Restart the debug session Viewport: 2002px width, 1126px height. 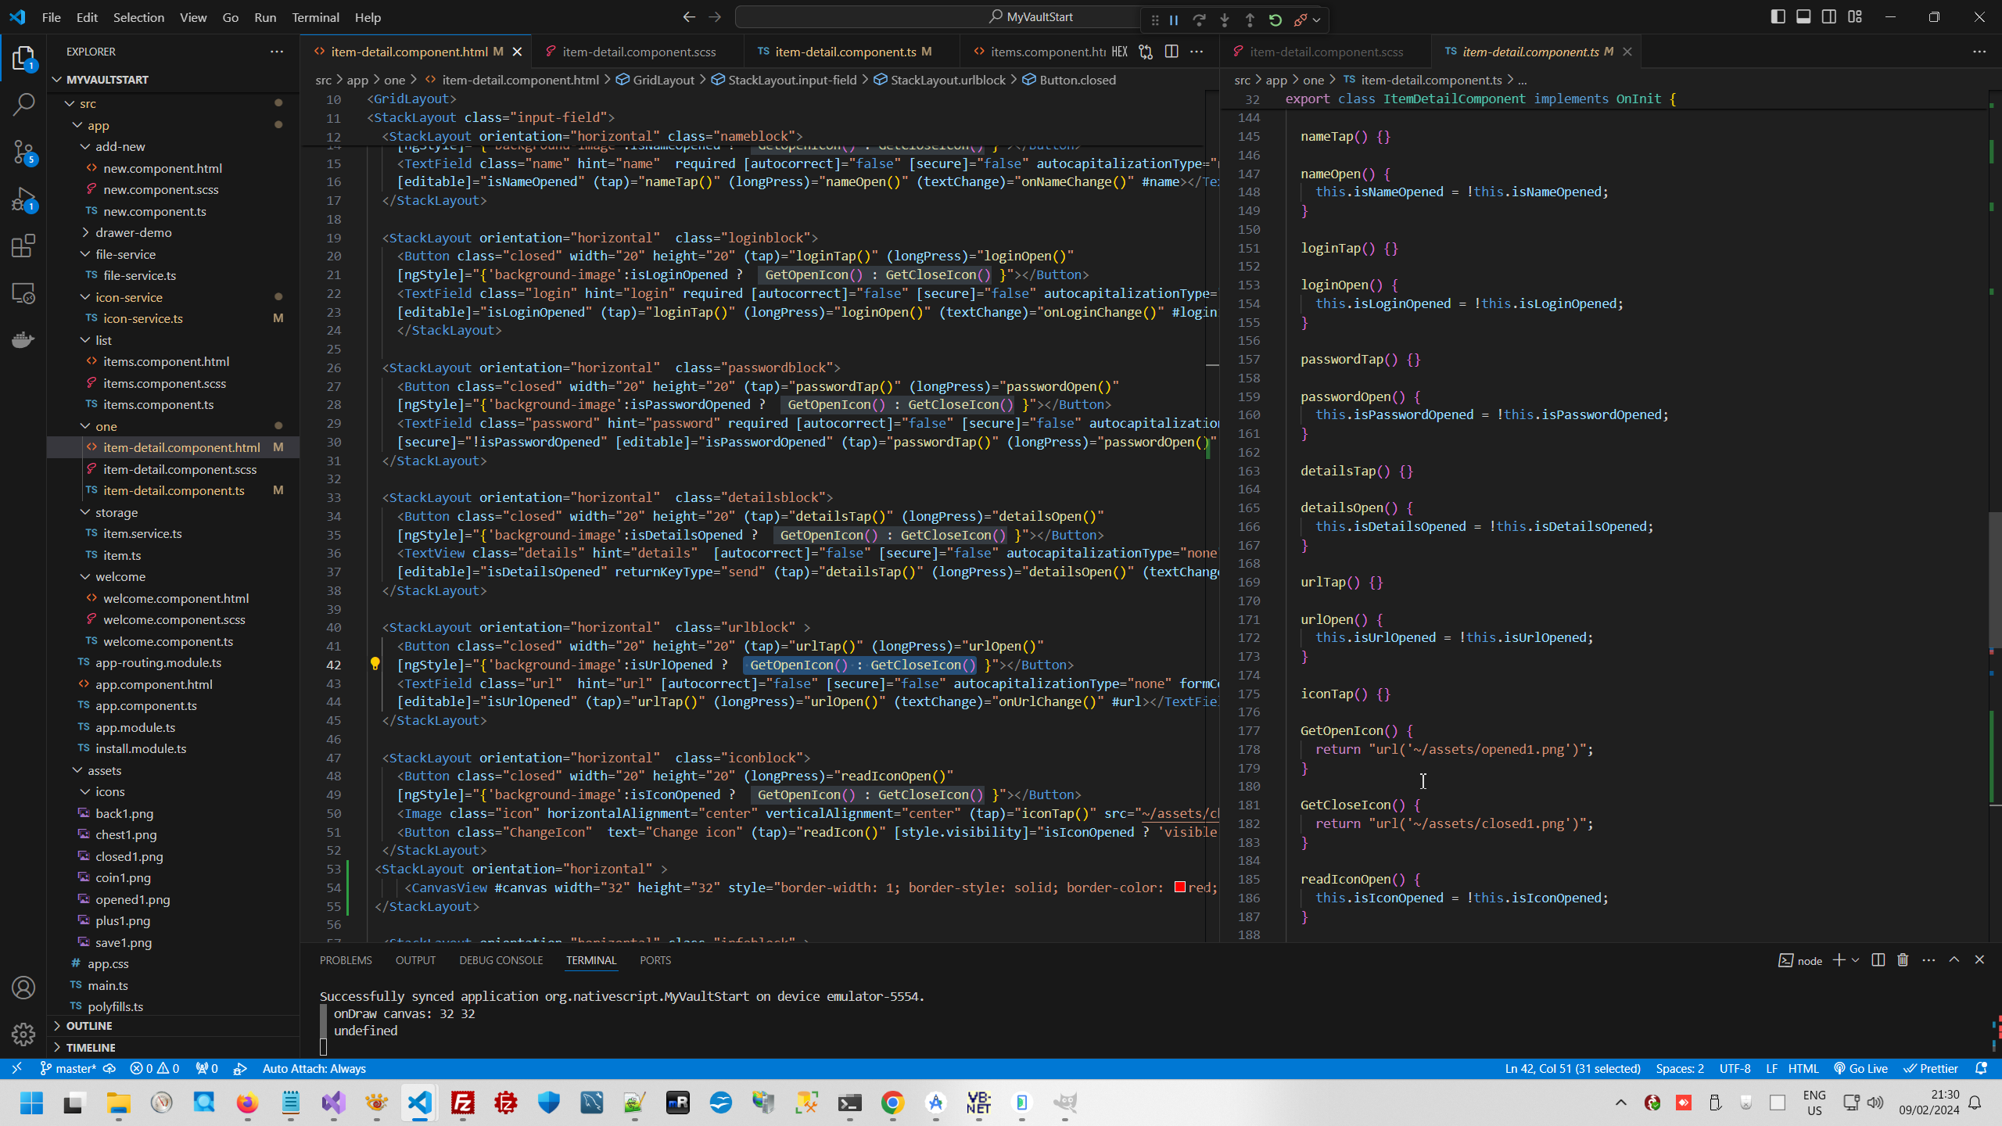(1275, 20)
